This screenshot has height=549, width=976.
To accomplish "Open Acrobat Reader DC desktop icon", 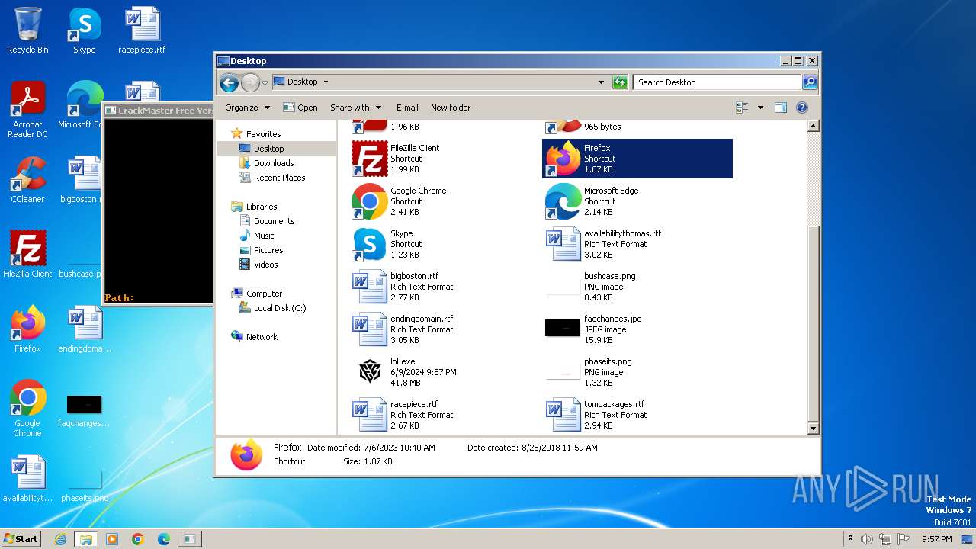I will [x=27, y=110].
